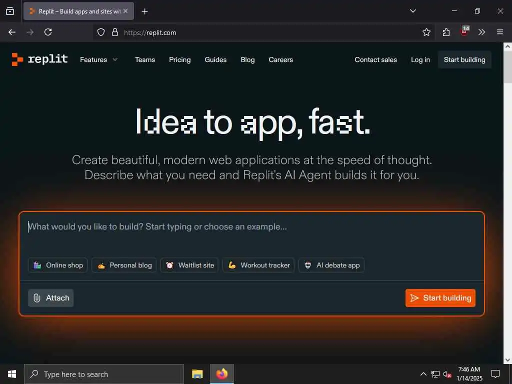This screenshot has width=512, height=384.
Task: Open the notification center icon
Action: pyautogui.click(x=495, y=374)
